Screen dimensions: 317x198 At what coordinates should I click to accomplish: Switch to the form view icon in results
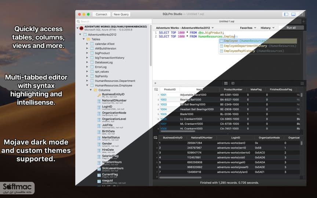pyautogui.click(x=233, y=83)
